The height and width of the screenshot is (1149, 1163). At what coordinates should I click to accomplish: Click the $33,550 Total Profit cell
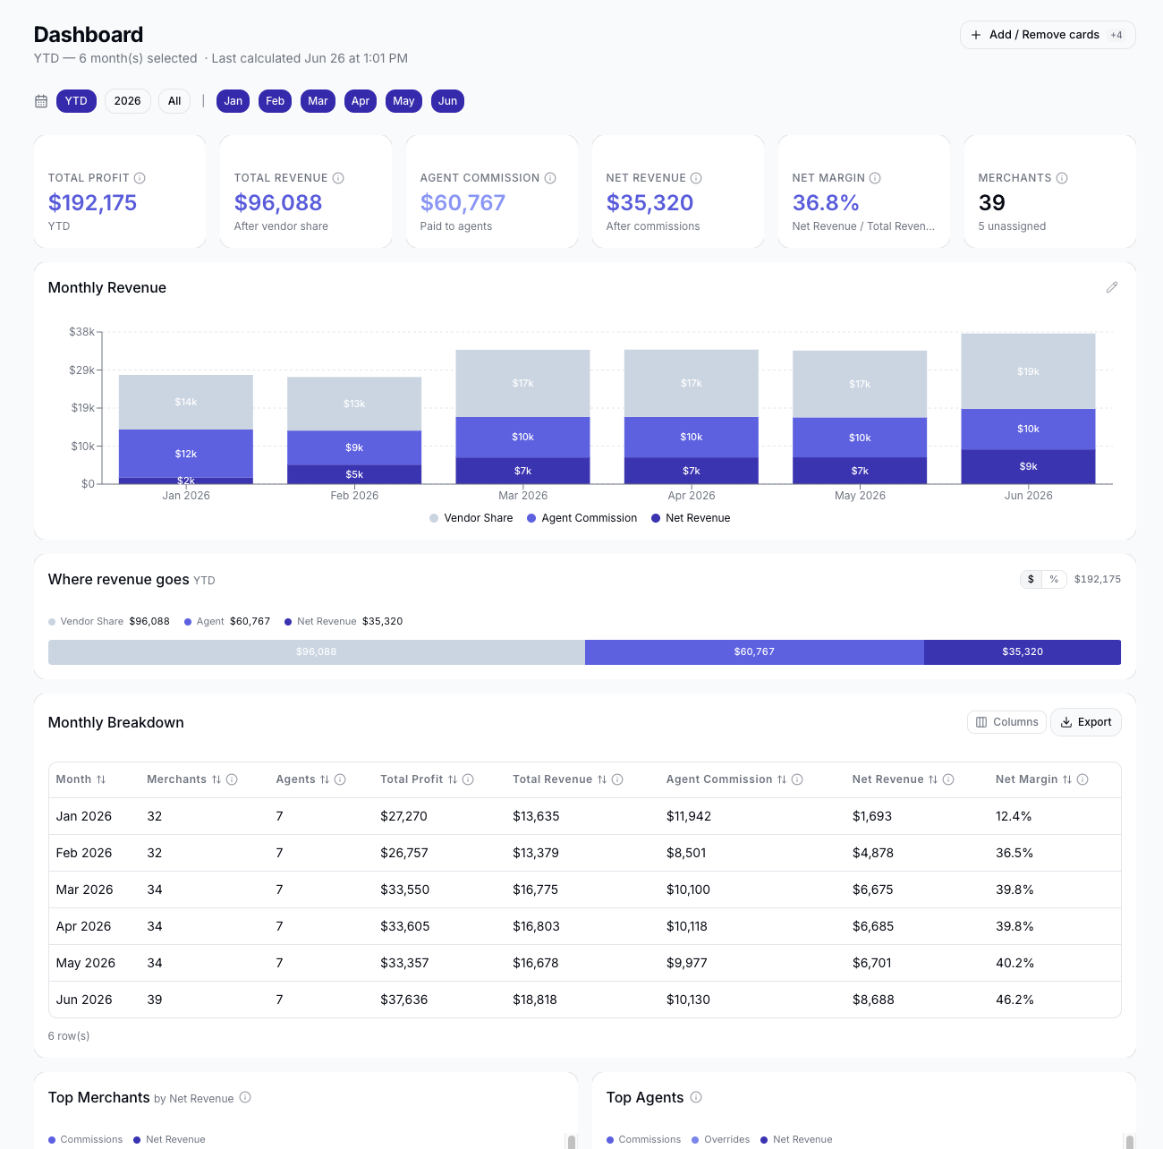point(405,889)
